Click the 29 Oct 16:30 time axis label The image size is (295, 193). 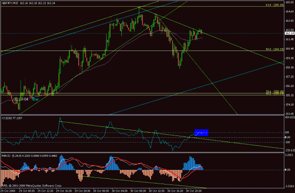point(64,191)
